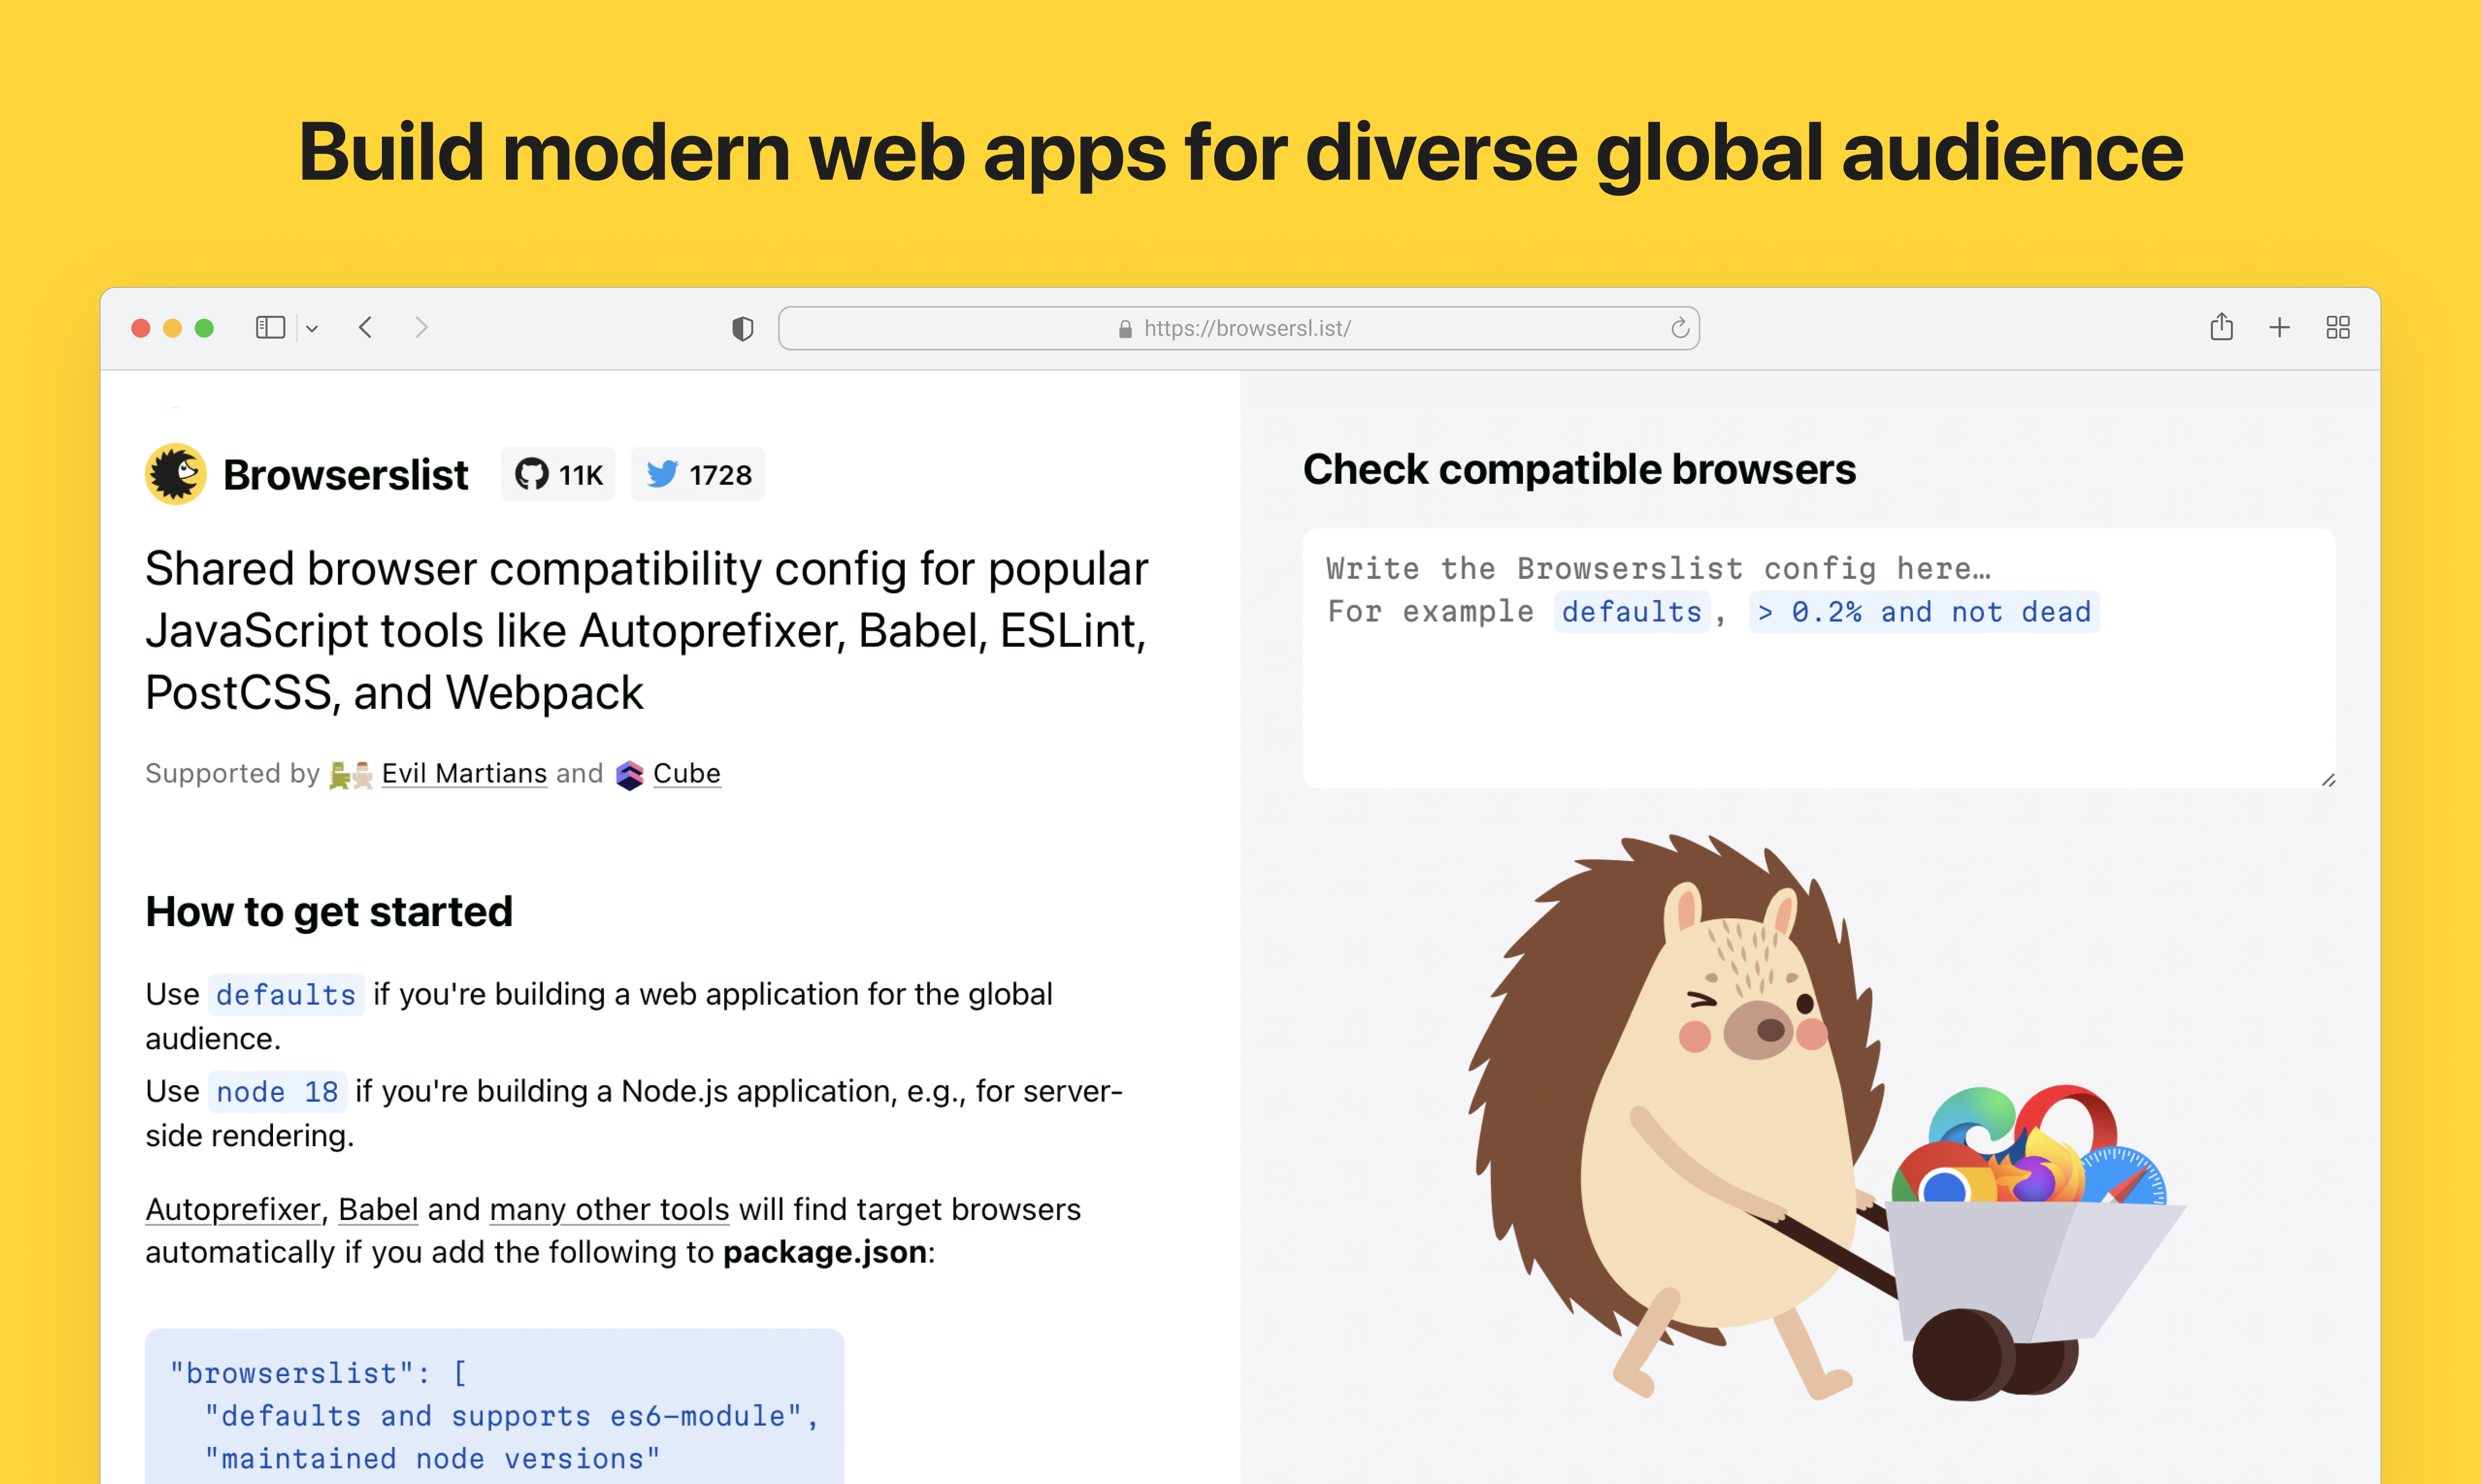This screenshot has height=1484, width=2481.
Task: Click the Evil Martians logo icon
Action: point(351,775)
